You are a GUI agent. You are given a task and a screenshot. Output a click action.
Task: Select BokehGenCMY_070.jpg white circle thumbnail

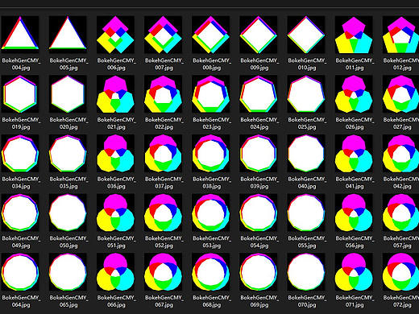pos(306,272)
